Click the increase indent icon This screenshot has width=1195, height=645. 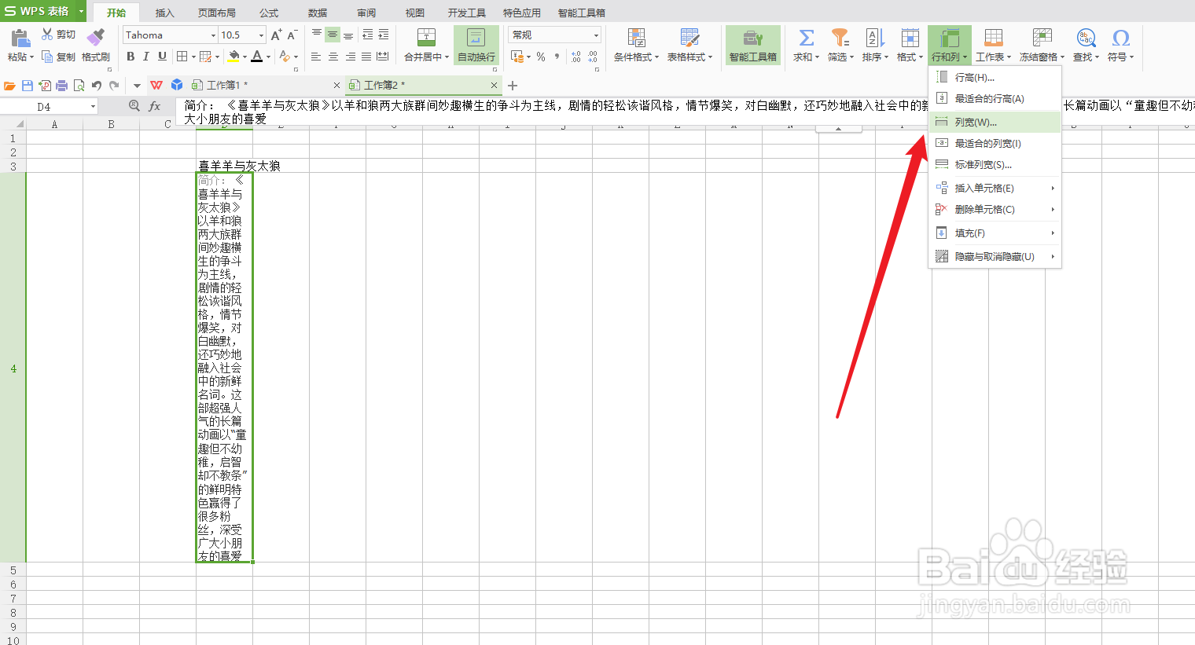(384, 35)
